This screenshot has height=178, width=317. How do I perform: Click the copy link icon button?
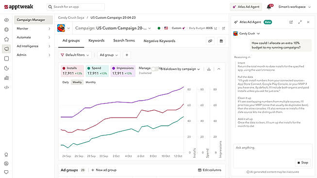tap(210, 41)
